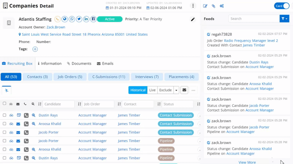Sort by the Contact column arrows
Viewport: 293px width, 164px height.
(x=119, y=104)
